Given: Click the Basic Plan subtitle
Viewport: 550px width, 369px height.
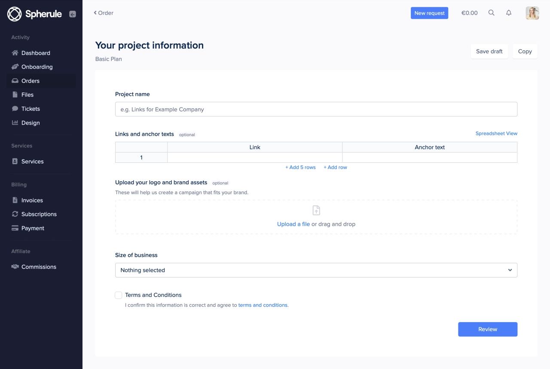Looking at the screenshot, I should click(x=109, y=59).
